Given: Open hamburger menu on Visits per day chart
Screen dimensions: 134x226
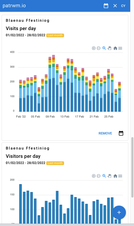Looking at the screenshot, I should 120,48.
